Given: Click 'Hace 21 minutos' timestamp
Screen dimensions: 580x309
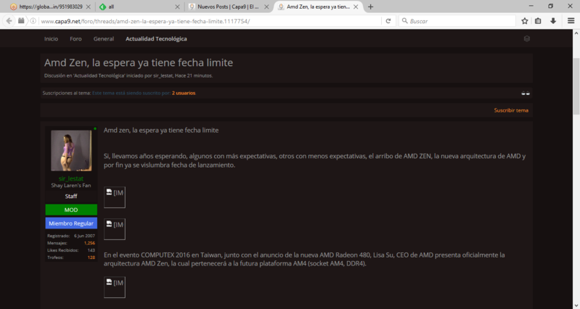Looking at the screenshot, I should click(194, 75).
